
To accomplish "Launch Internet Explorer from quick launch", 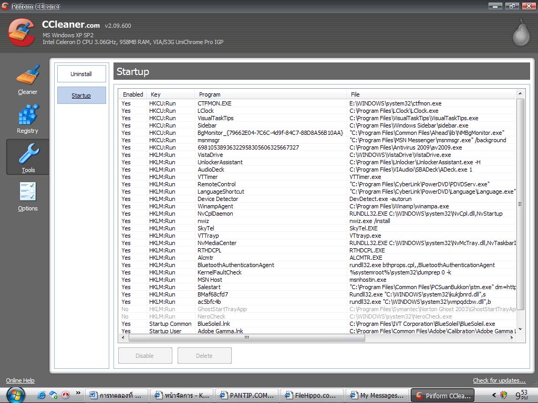I will tap(42, 395).
